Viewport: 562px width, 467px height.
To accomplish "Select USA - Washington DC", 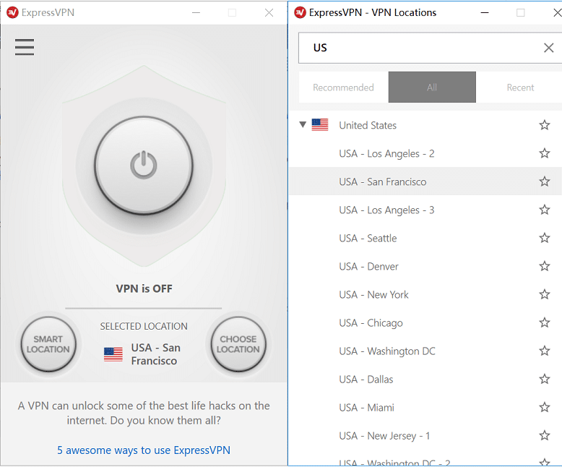I will click(x=425, y=351).
